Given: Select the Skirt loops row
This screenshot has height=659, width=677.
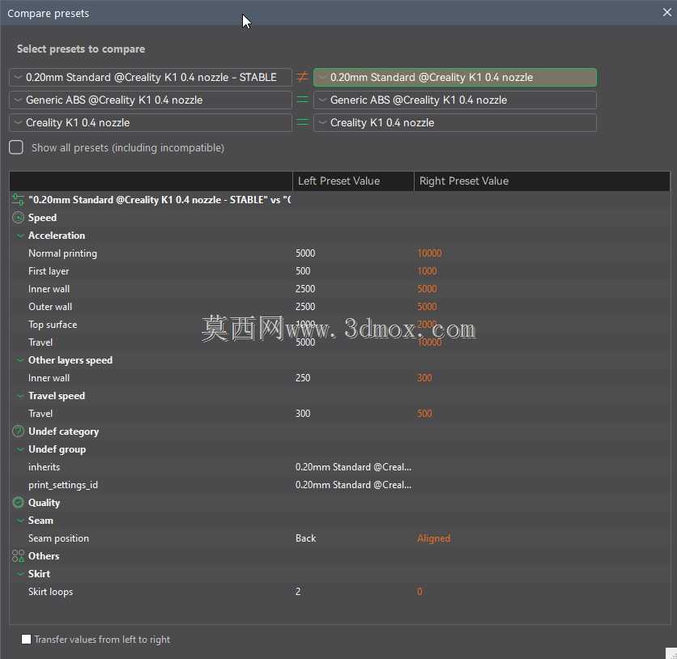Looking at the screenshot, I should [x=340, y=592].
